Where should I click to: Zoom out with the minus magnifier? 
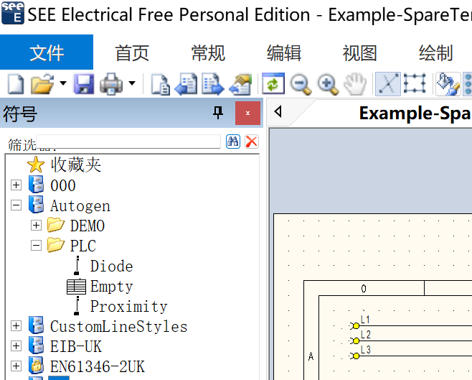[x=301, y=84]
